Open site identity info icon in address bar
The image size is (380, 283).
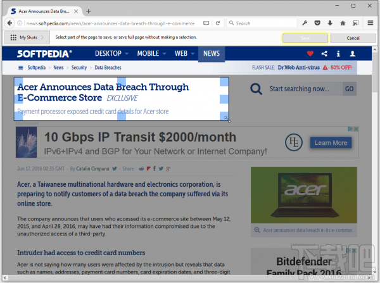point(20,23)
